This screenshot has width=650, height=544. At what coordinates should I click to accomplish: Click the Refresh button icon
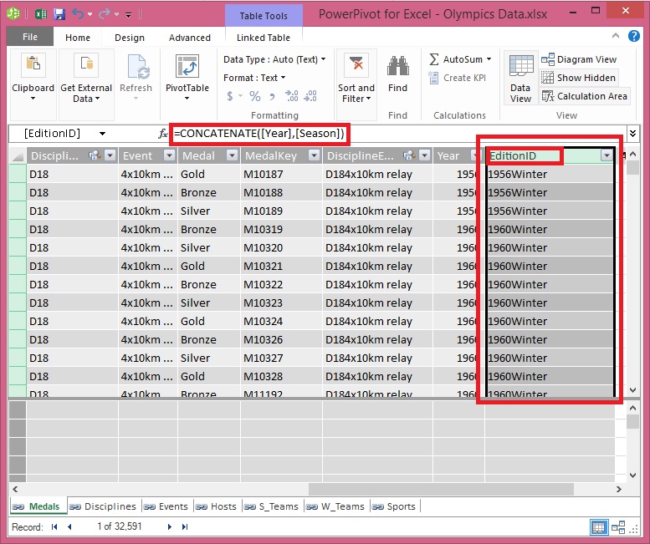click(x=139, y=67)
